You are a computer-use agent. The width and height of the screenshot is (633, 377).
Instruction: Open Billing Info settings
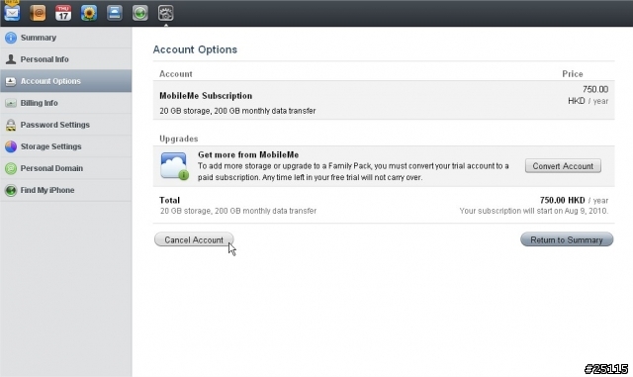click(x=66, y=103)
